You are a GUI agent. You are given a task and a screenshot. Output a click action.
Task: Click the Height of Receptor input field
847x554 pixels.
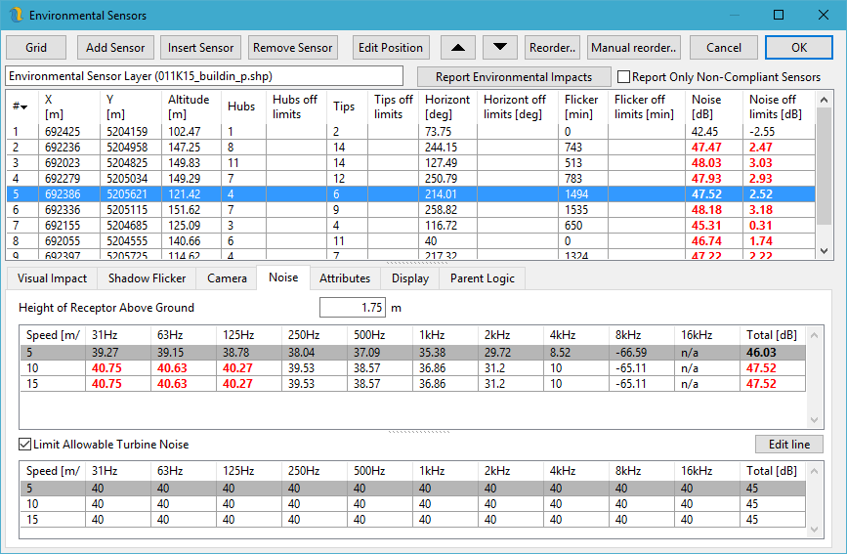(x=353, y=308)
